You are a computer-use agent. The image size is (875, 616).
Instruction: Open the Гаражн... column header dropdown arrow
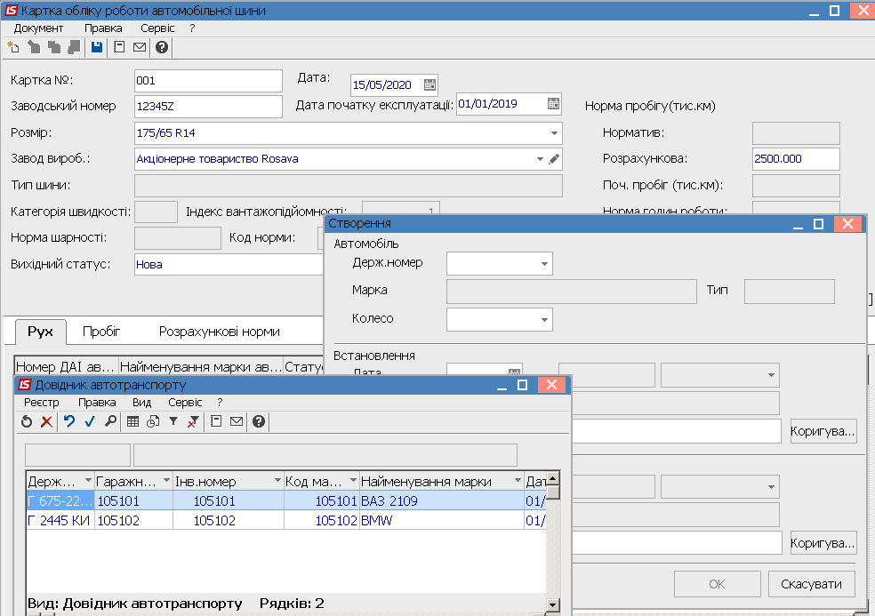coord(166,480)
